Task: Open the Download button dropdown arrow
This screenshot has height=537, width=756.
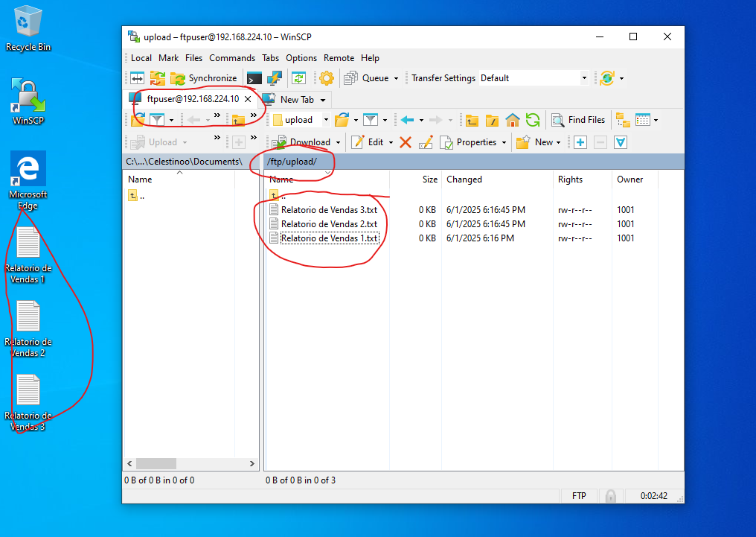Action: click(339, 142)
